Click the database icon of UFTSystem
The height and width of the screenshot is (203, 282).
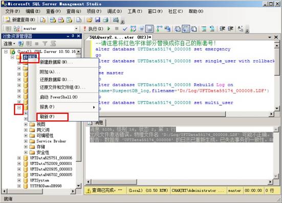[x=26, y=180]
